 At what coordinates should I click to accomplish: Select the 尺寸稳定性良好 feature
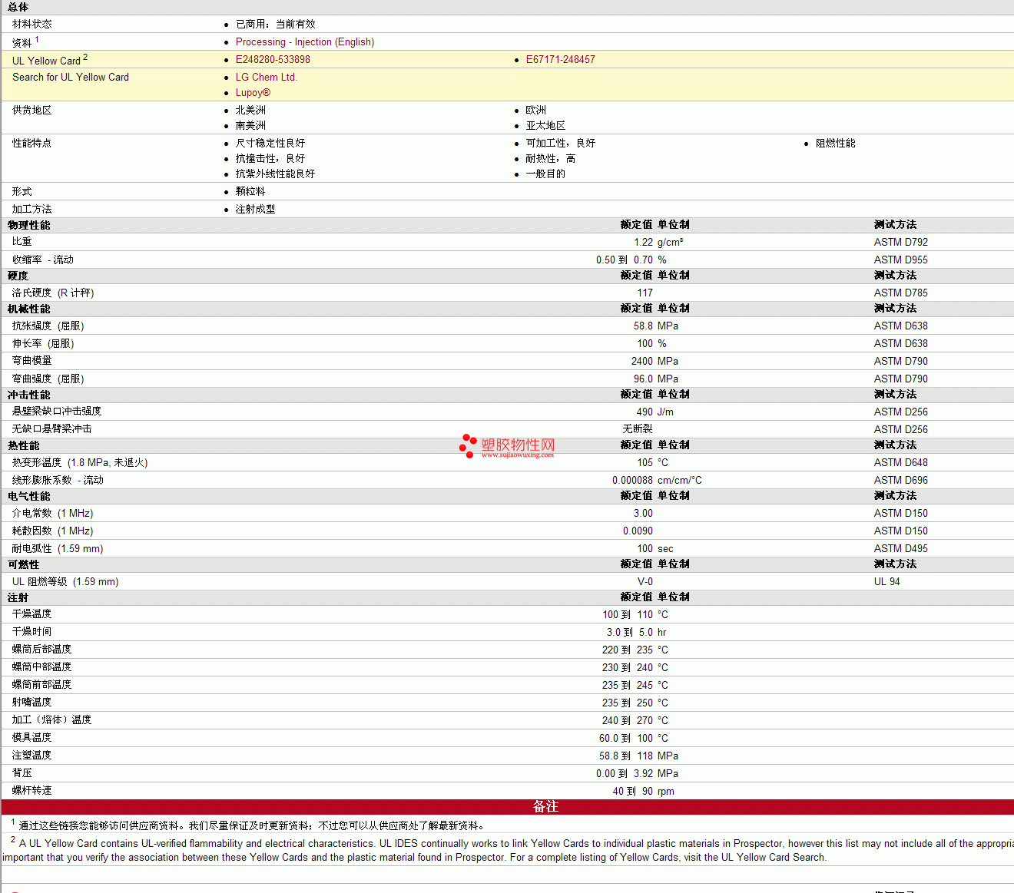click(x=270, y=144)
